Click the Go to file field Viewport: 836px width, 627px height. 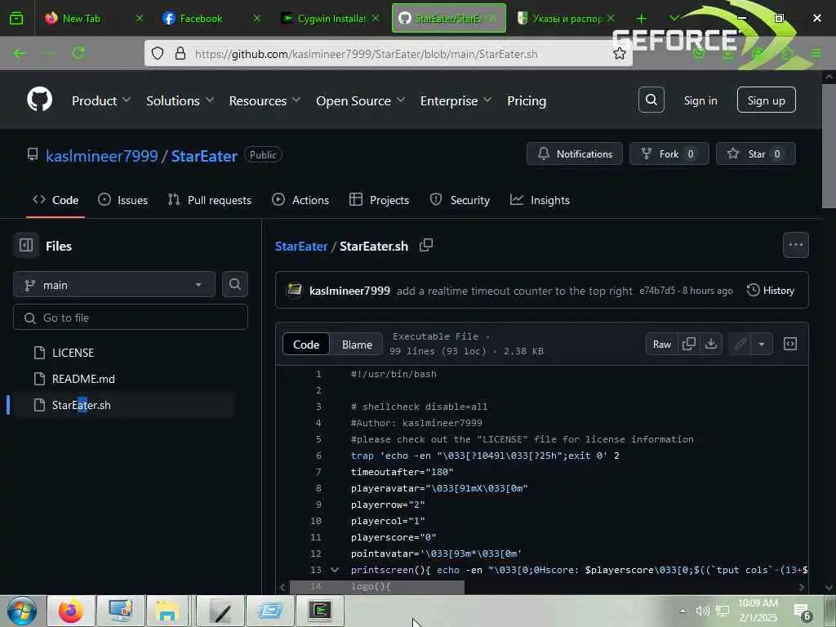(x=131, y=318)
